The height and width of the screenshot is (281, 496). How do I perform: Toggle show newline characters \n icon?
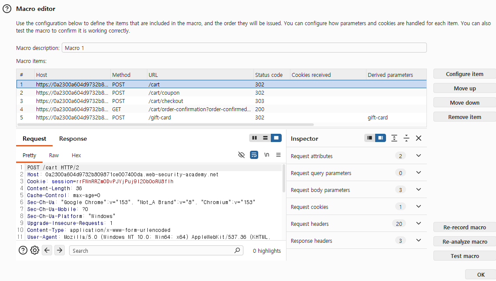(266, 155)
